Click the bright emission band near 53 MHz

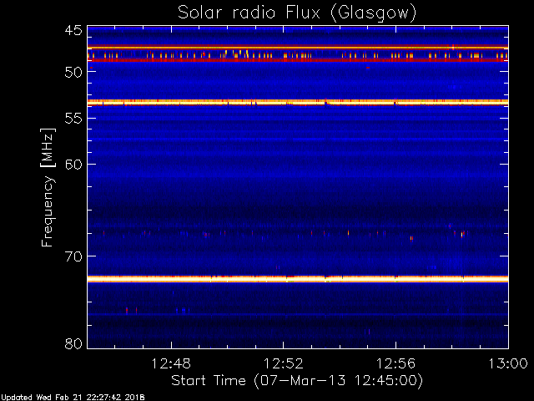[x=298, y=102]
